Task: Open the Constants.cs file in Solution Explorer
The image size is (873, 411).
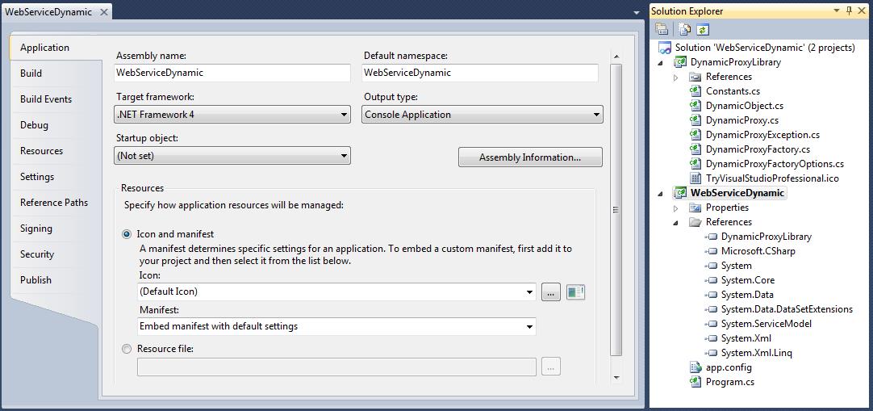Action: [733, 91]
